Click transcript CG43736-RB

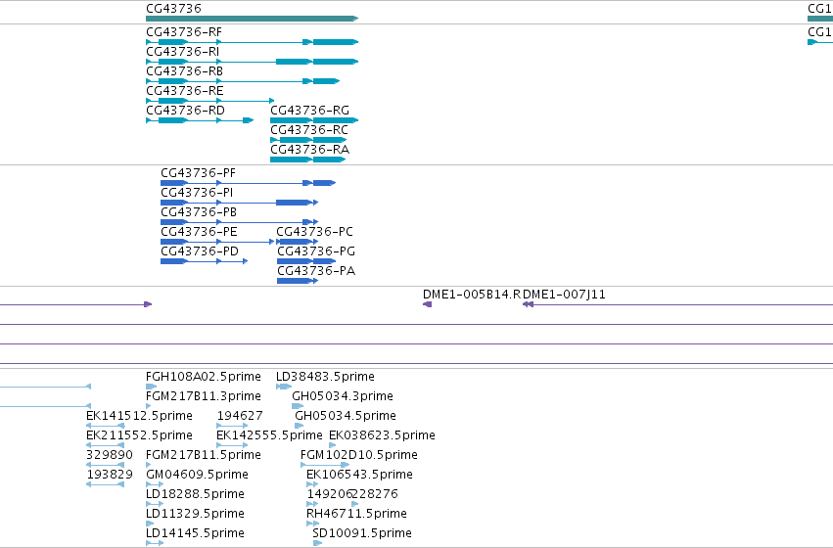tap(243, 81)
